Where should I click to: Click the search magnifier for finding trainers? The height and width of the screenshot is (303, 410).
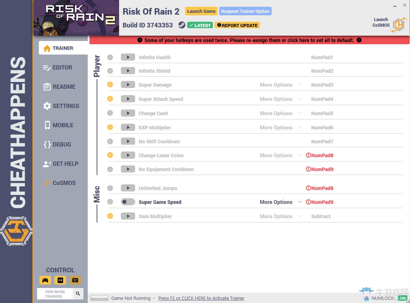[x=78, y=294]
